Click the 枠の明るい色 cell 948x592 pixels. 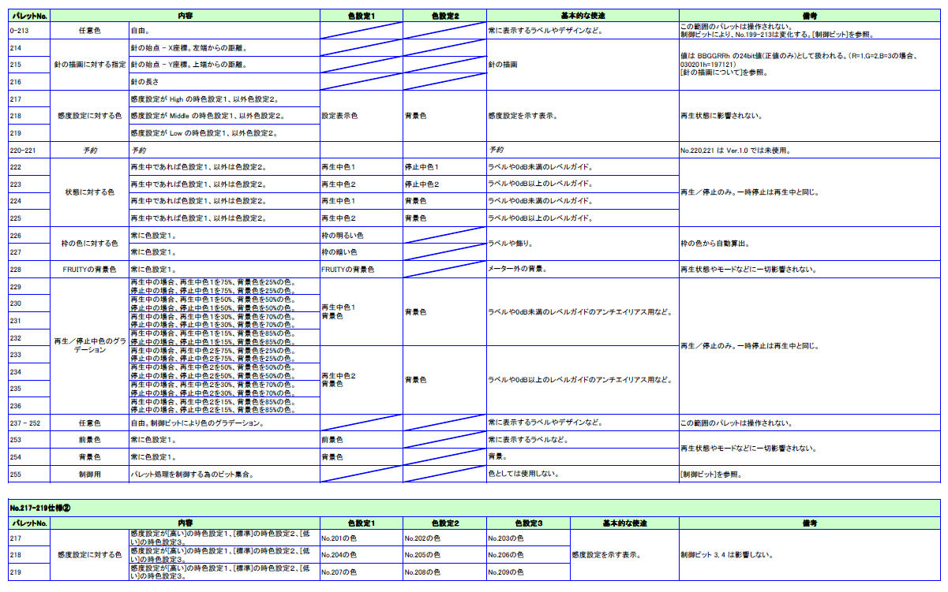[361, 235]
